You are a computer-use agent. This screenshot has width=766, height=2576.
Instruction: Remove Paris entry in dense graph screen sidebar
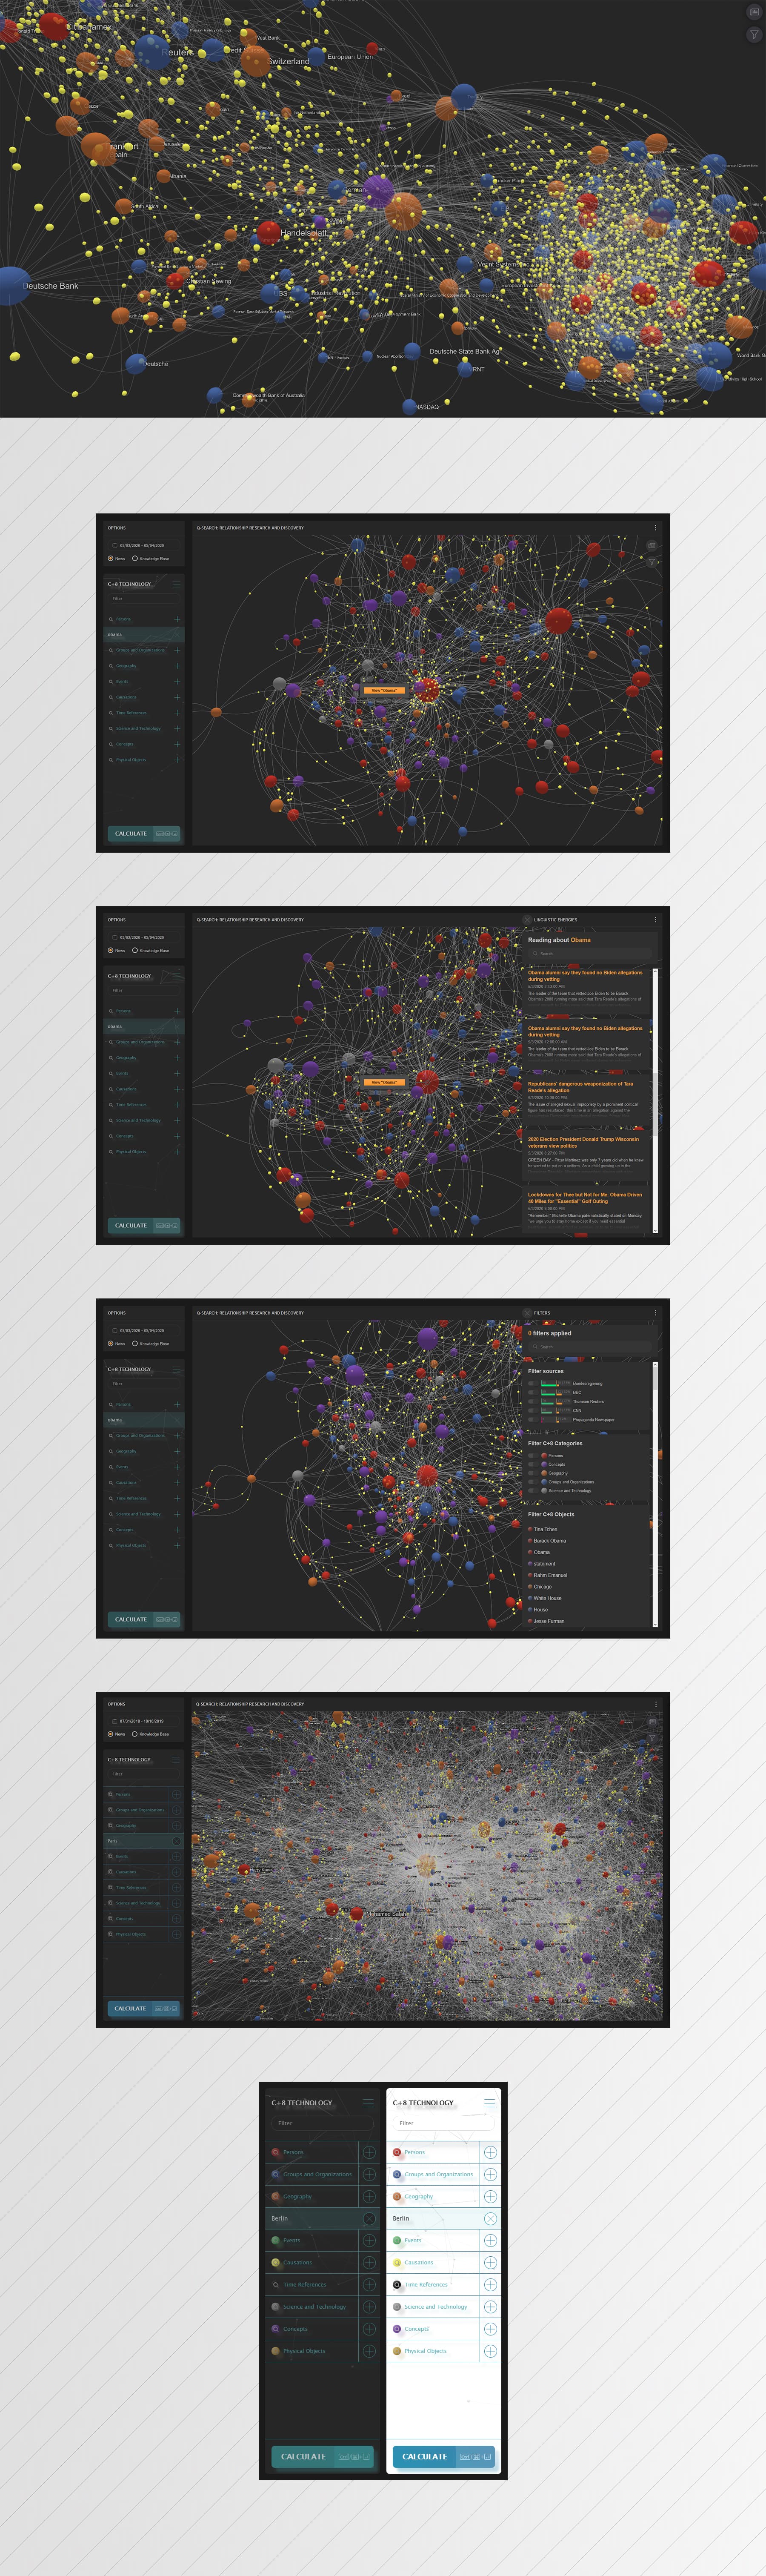(176, 1841)
